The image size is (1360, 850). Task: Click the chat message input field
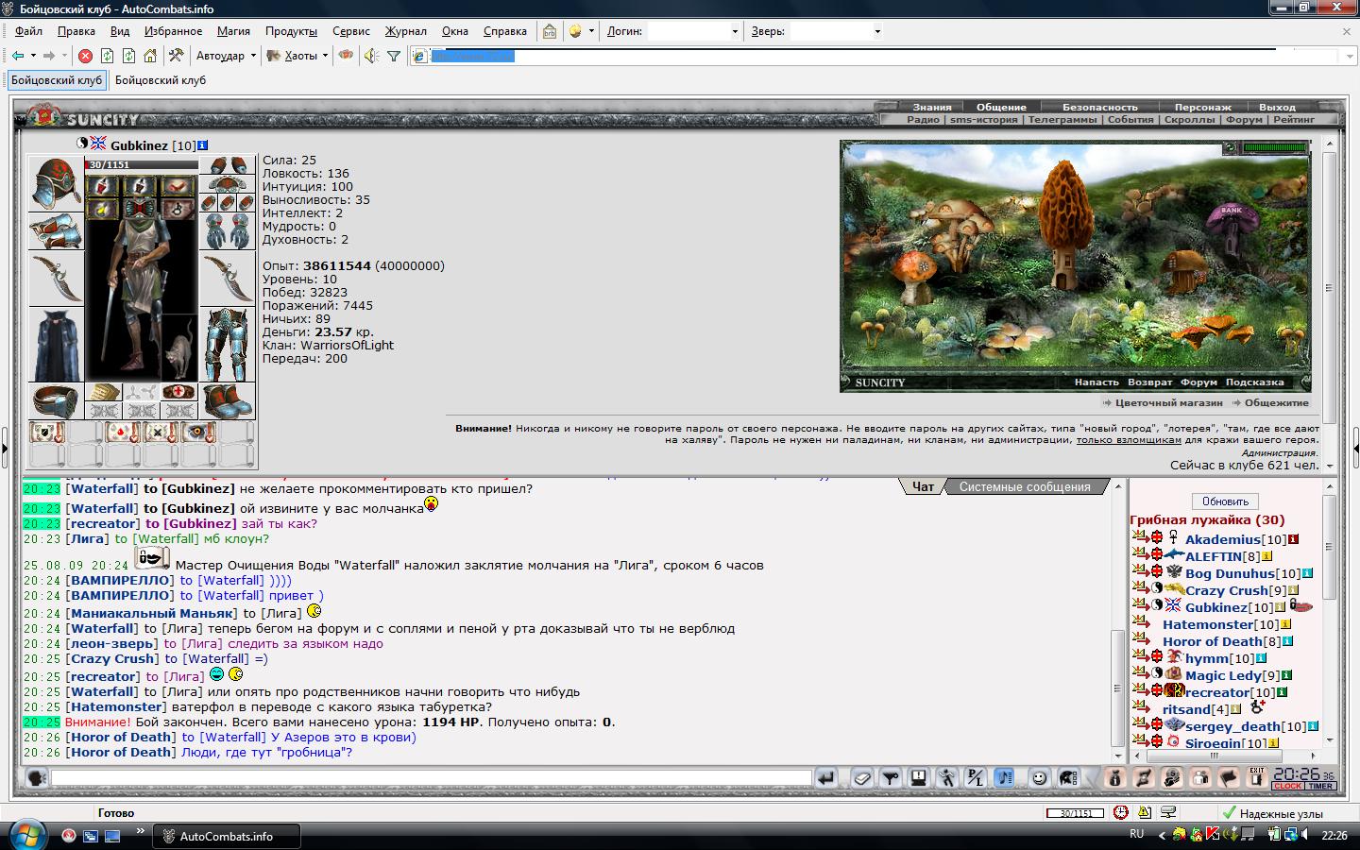(x=432, y=778)
